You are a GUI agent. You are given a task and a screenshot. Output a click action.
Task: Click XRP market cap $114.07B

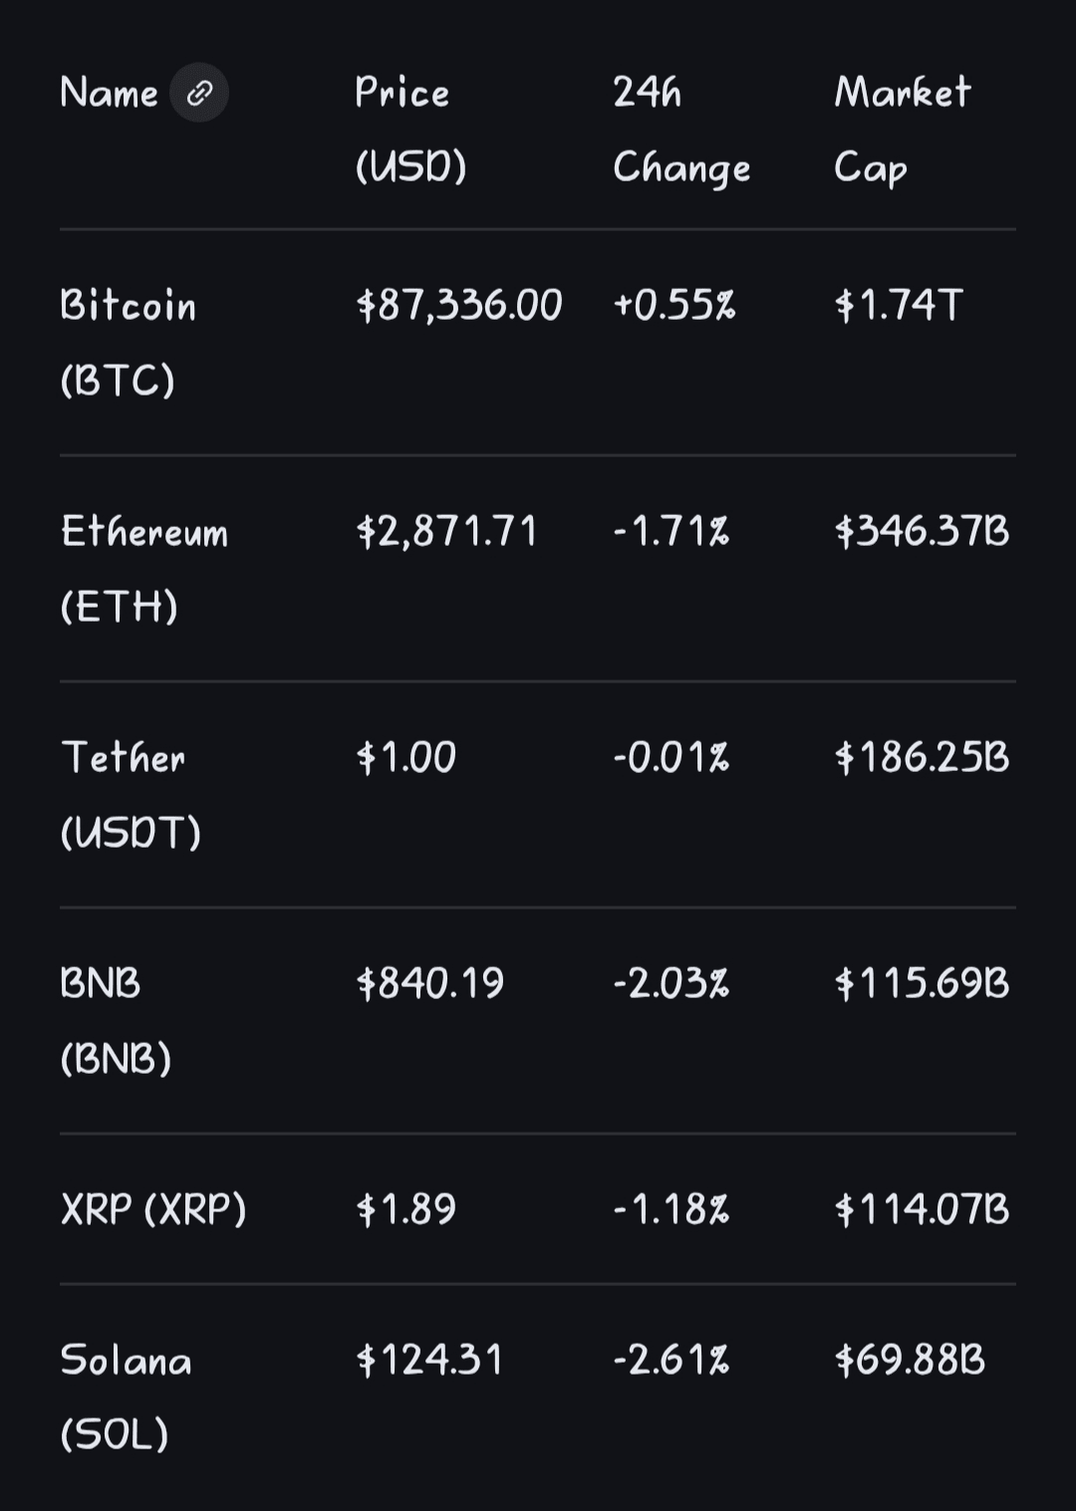pyautogui.click(x=922, y=1209)
